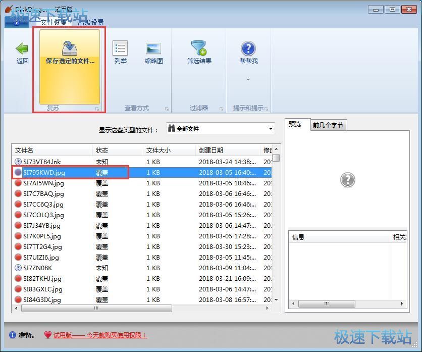Click red status icon of $I7UIZI6.jpg
This screenshot has height=352, width=422.
[x=18, y=257]
